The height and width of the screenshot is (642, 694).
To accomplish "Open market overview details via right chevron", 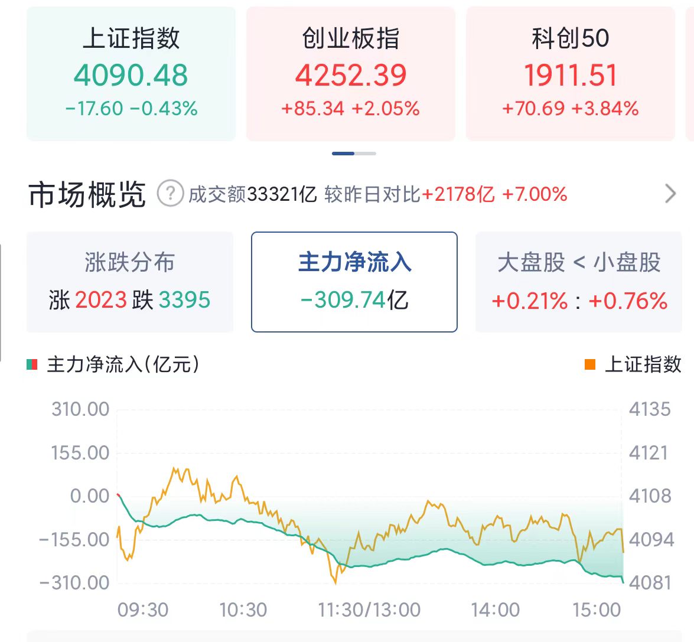I will coord(670,194).
